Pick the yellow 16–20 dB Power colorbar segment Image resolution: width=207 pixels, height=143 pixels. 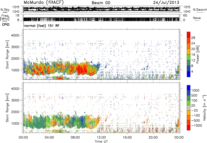click(189, 52)
